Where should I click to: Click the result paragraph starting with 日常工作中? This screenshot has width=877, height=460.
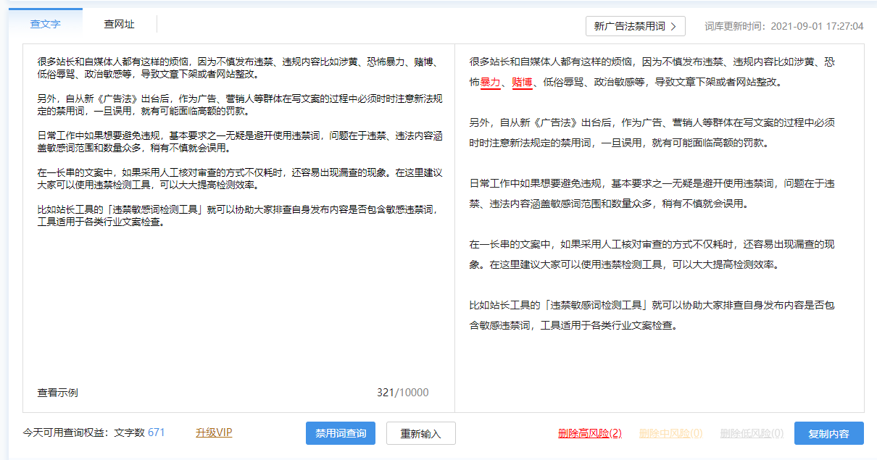pyautogui.click(x=651, y=193)
